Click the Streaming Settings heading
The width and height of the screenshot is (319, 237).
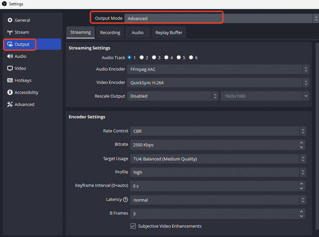click(x=89, y=48)
